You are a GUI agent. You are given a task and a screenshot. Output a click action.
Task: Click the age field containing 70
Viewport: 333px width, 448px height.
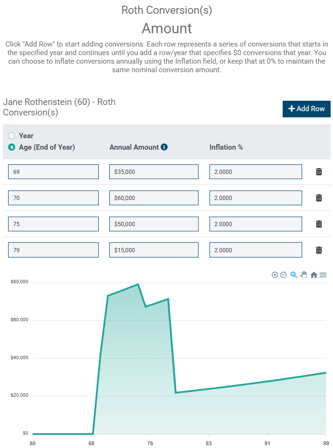tap(53, 198)
